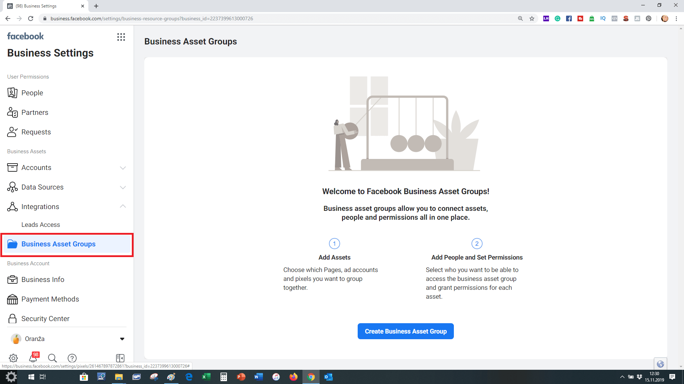This screenshot has height=384, width=684.
Task: Open settings gear in sidebar footer
Action: (13, 358)
